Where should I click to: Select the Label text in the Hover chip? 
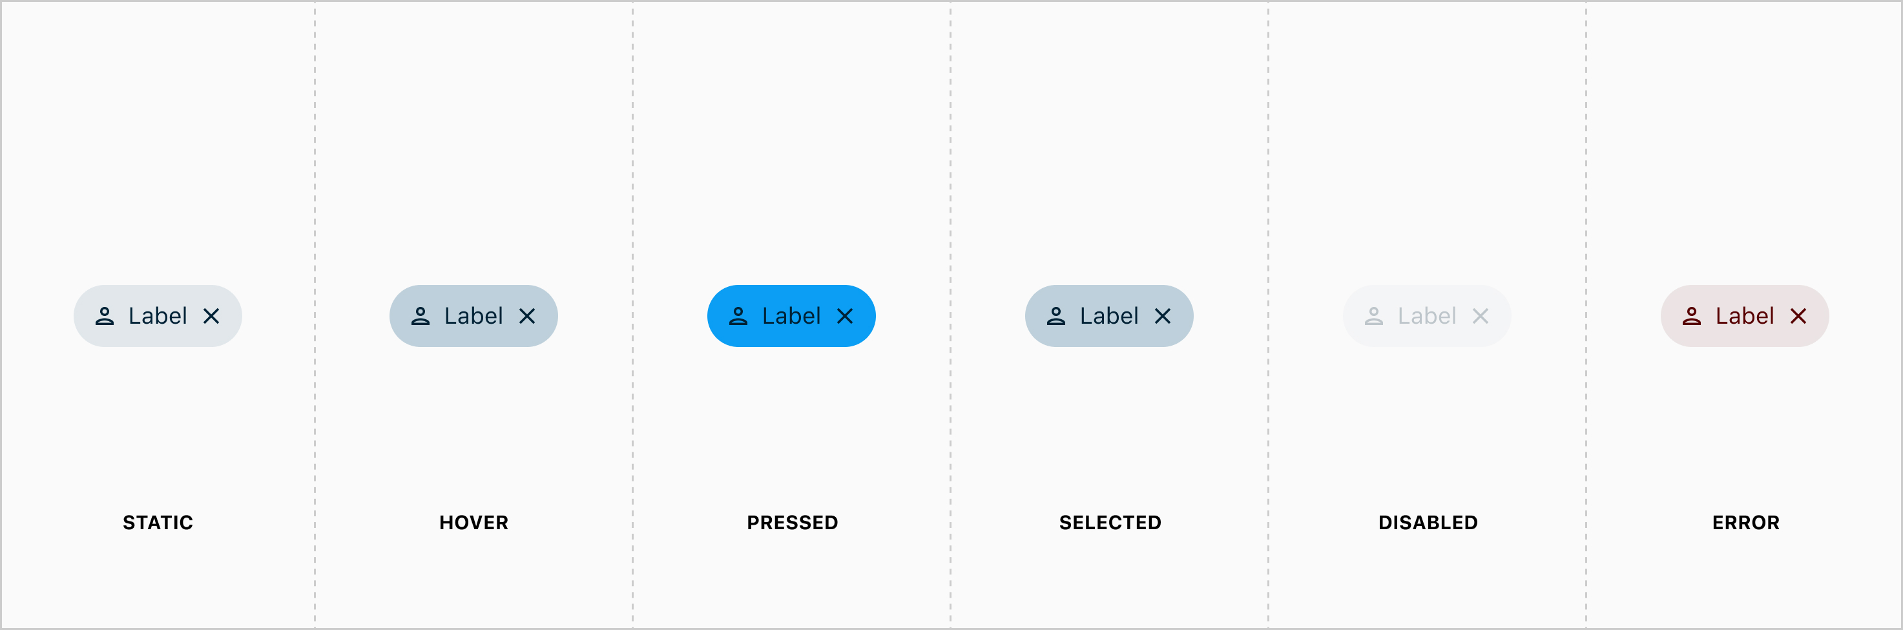coord(473,316)
